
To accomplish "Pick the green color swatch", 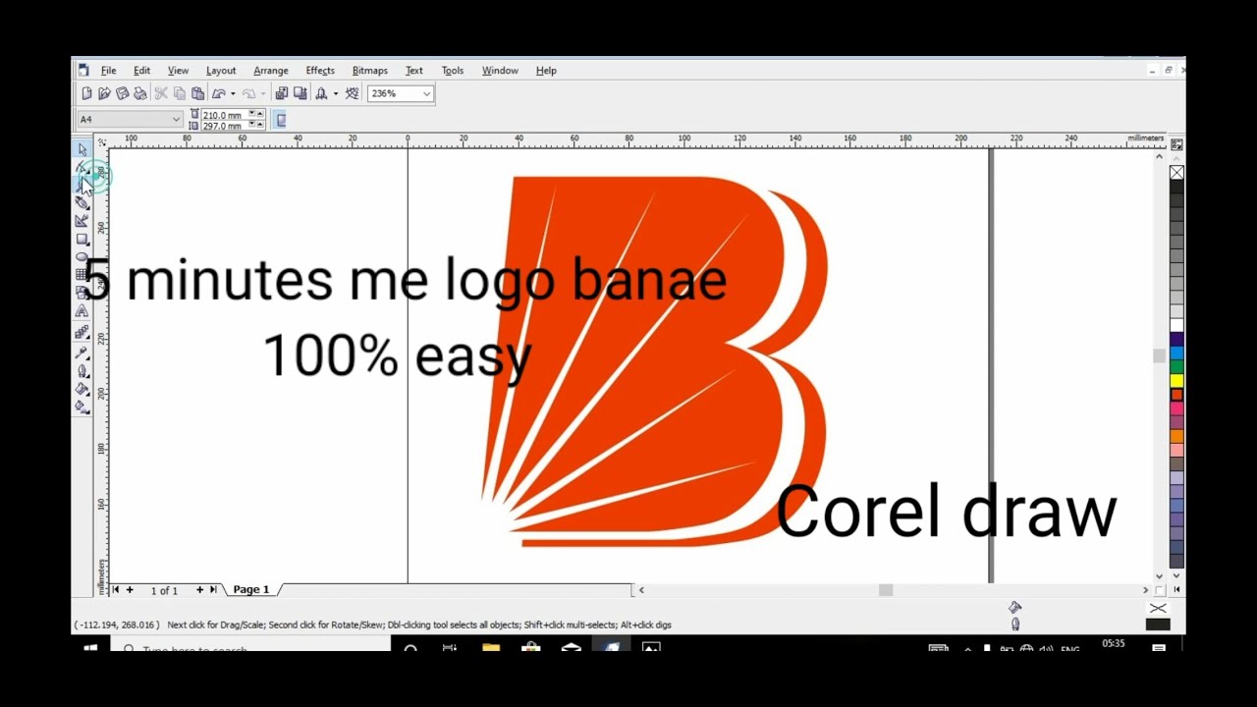I will (x=1176, y=366).
